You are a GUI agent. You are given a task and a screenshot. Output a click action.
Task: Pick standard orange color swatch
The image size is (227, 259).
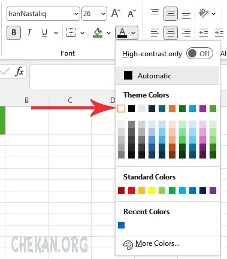[141, 190]
